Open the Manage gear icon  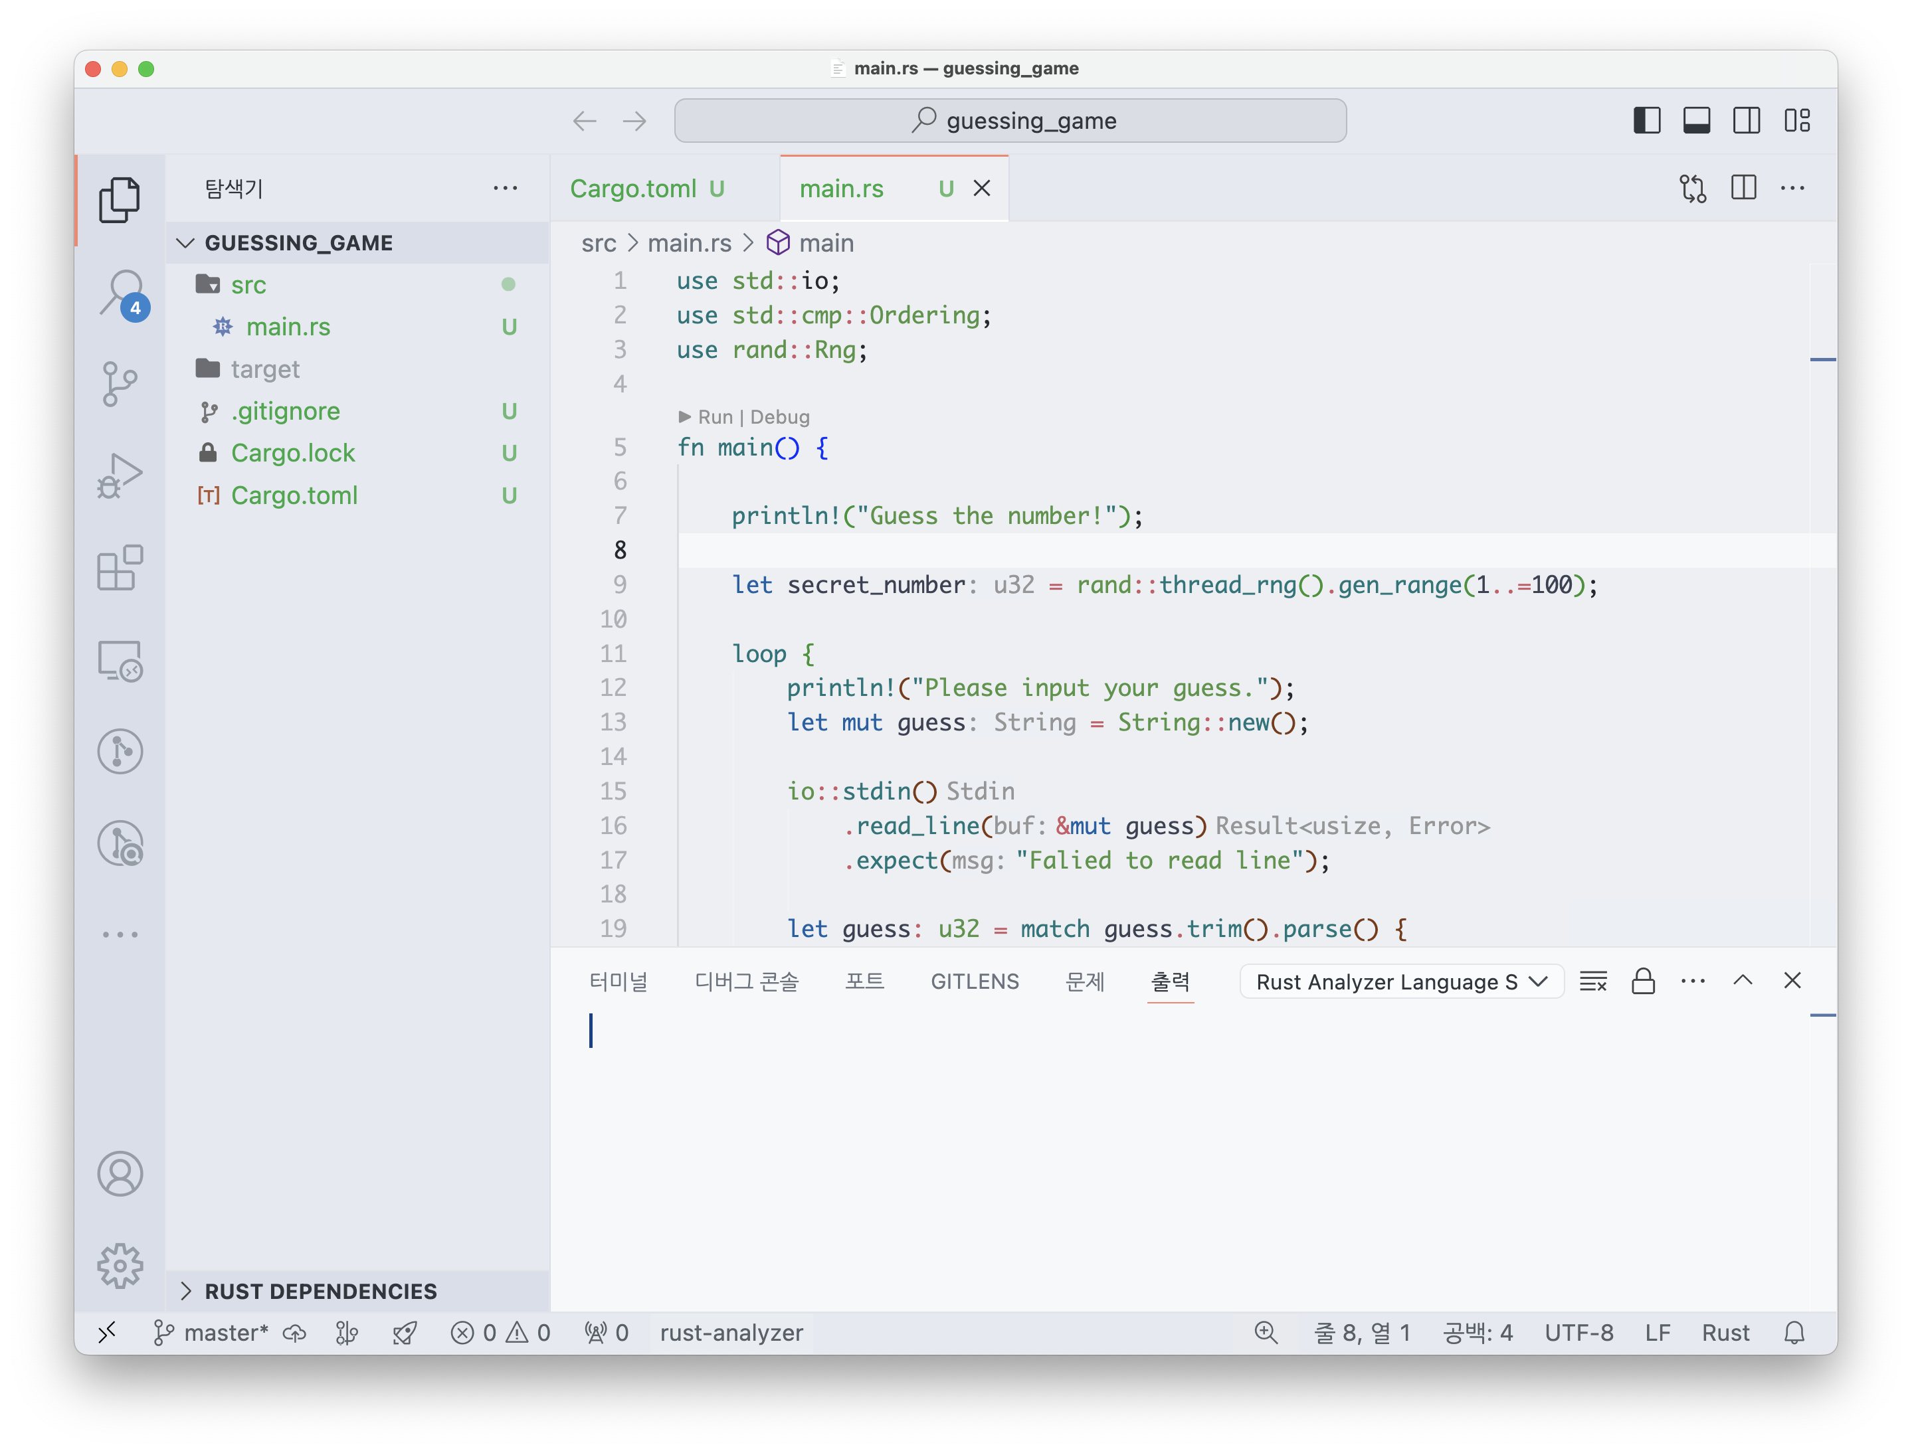(x=120, y=1266)
